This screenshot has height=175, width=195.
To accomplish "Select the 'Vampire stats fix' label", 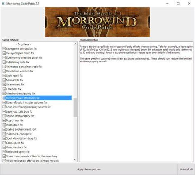I will [x=16, y=147].
